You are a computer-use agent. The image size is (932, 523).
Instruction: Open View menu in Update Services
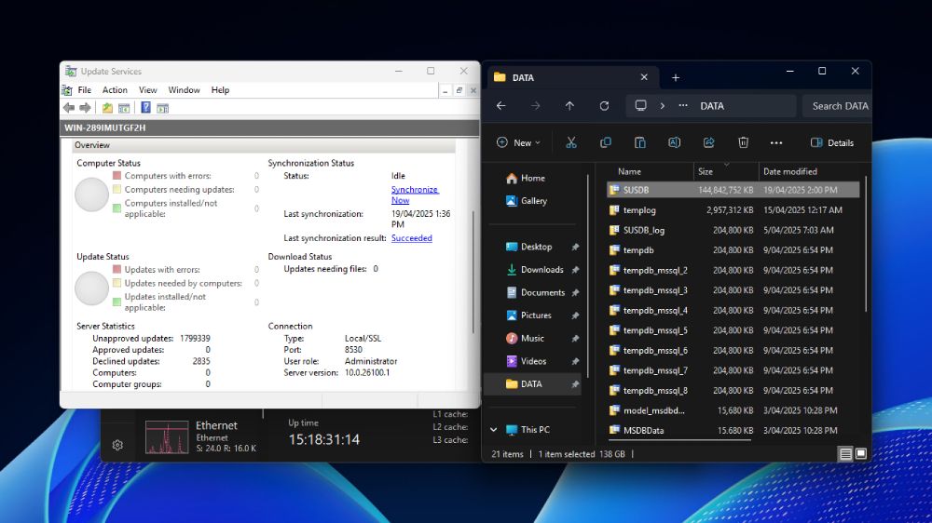[x=148, y=90]
